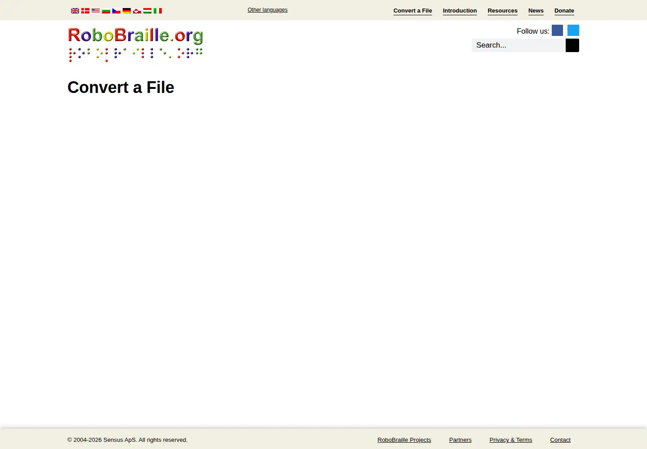Open the Donate page
Image resolution: width=647 pixels, height=449 pixels.
pos(564,11)
